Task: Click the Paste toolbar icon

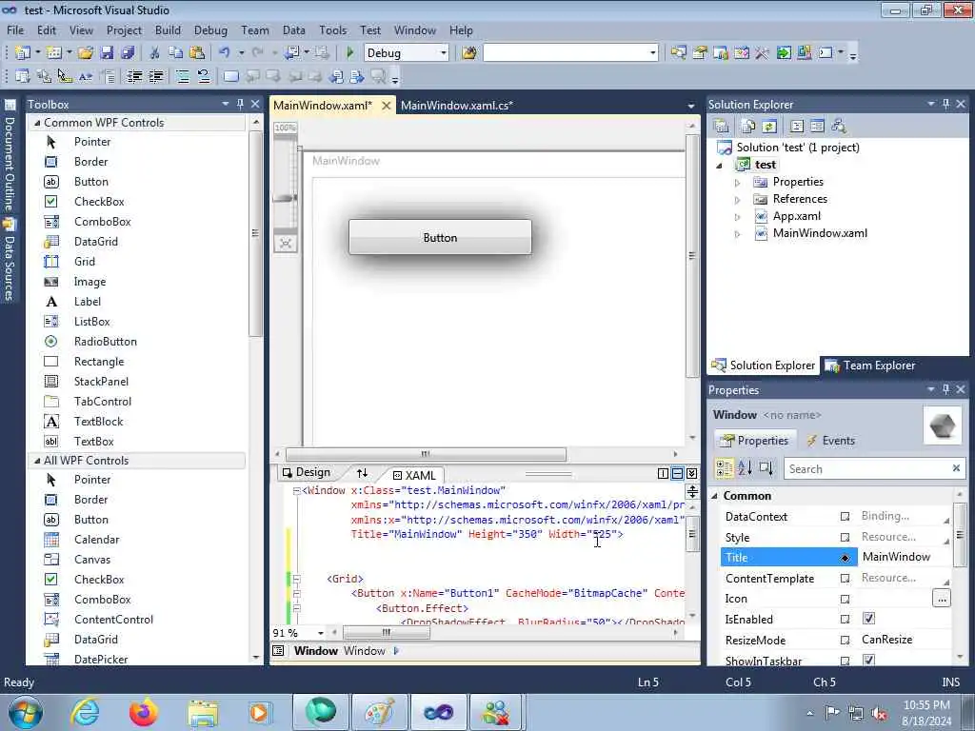Action: click(x=197, y=53)
